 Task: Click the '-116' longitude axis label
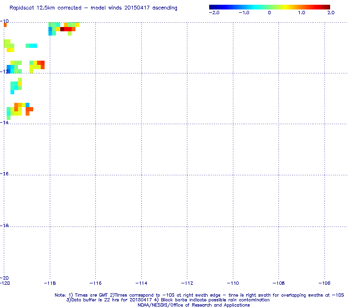click(x=95, y=283)
